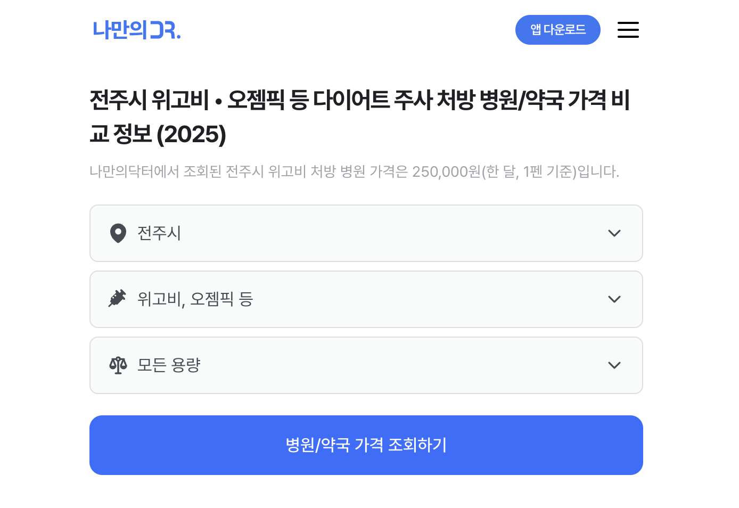This screenshot has height=508, width=739.
Task: Click the chevron on the dosage selector
Action: [614, 365]
